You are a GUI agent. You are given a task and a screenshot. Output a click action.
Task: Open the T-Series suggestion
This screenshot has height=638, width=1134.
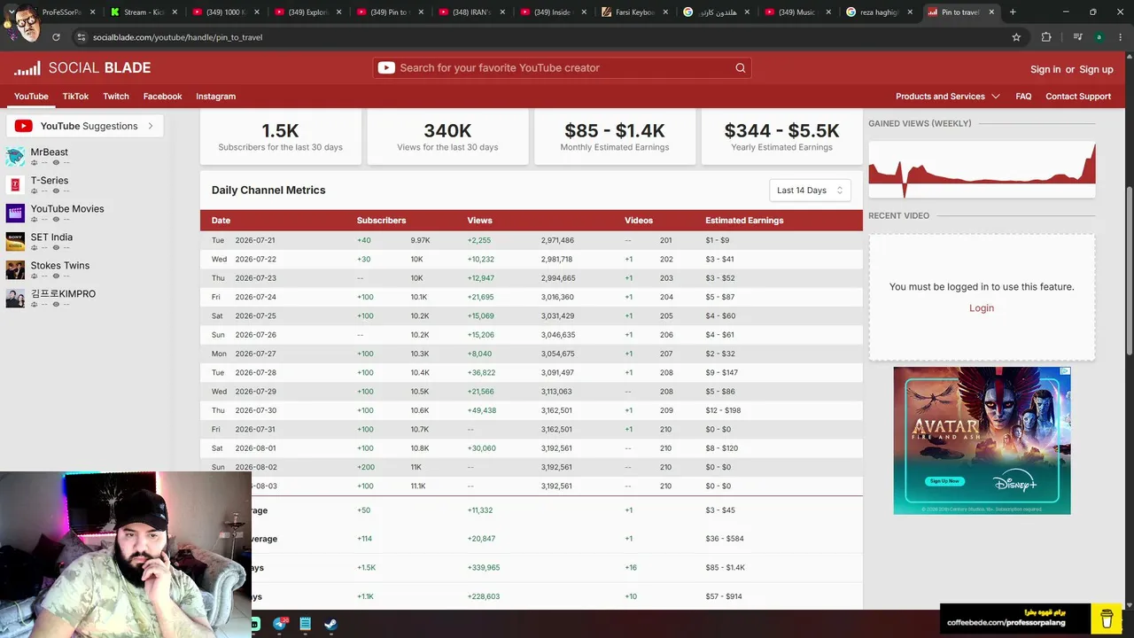point(50,181)
